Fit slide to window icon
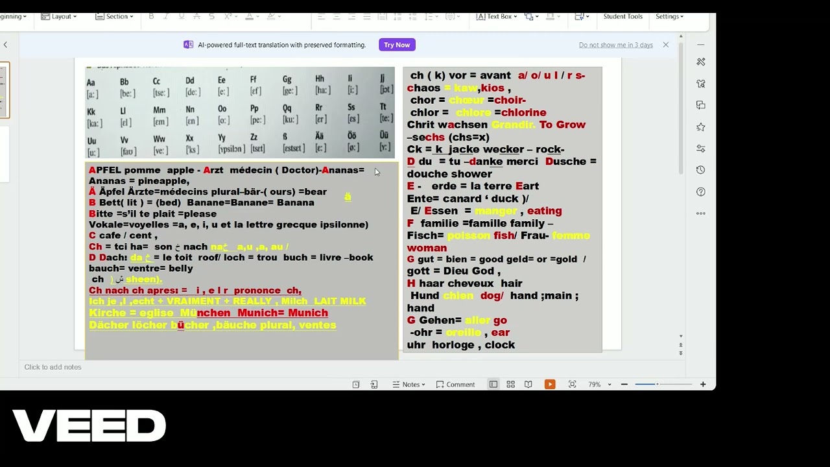 click(572, 385)
